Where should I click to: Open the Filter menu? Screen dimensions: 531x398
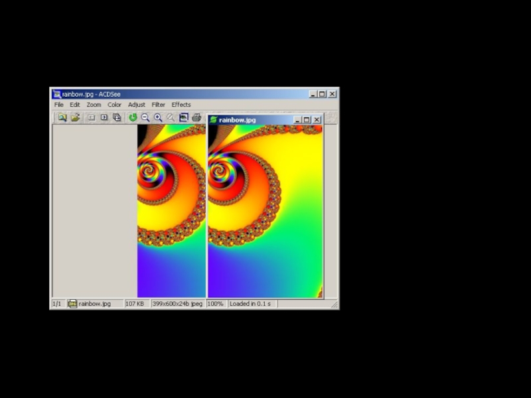point(158,105)
